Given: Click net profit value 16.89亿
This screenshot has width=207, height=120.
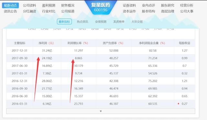Looking at the screenshot, I should (47, 66).
